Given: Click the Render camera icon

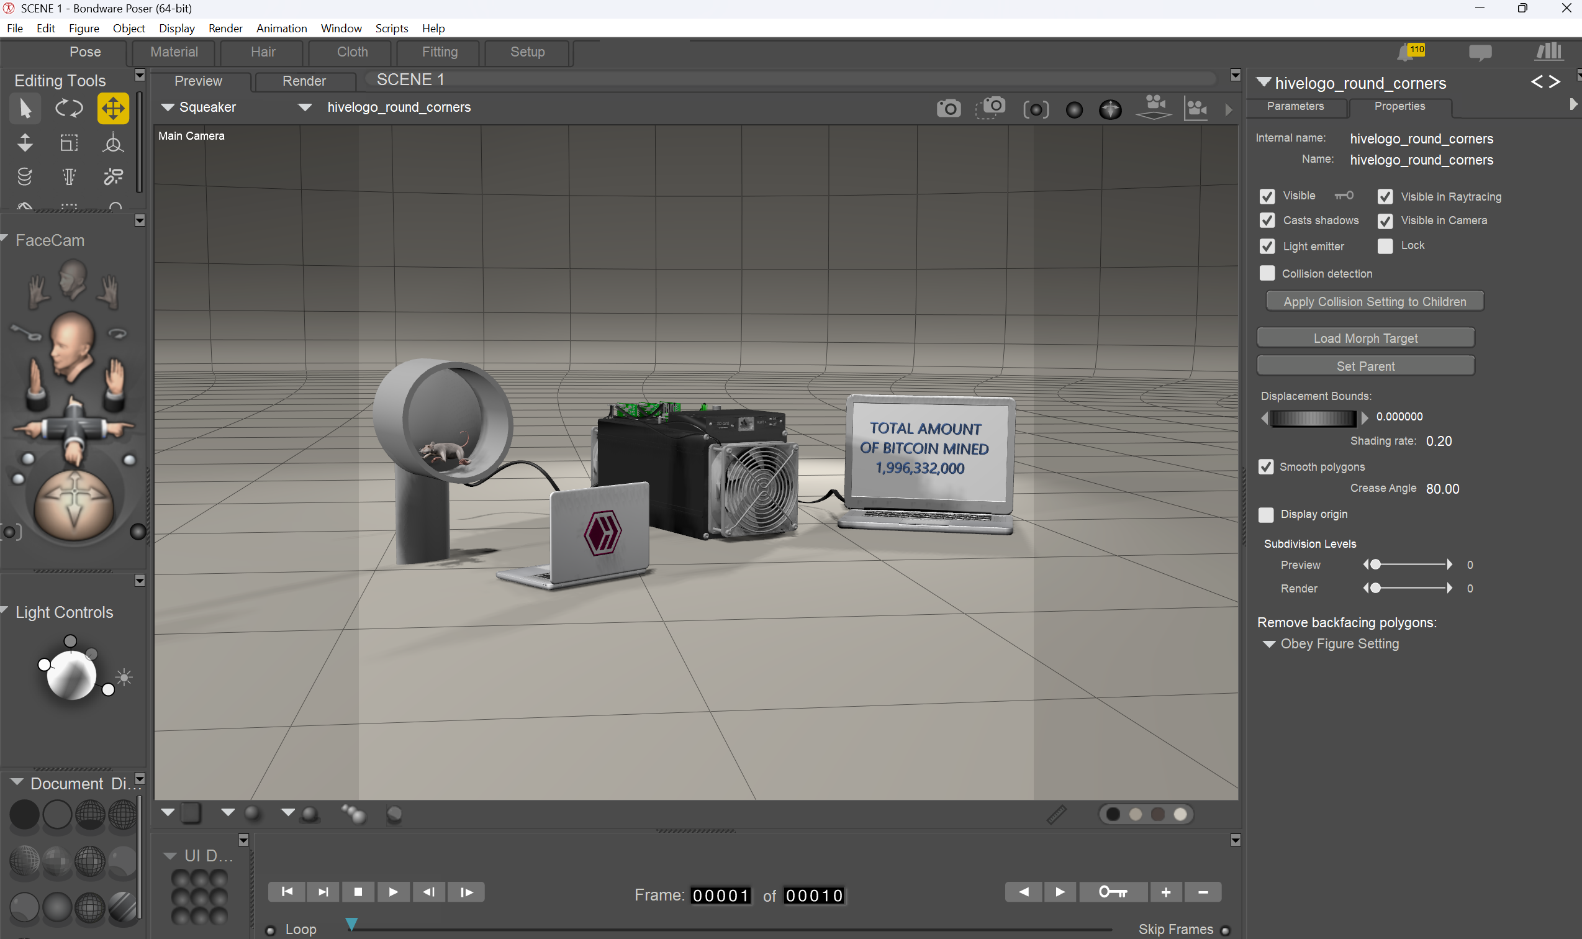Looking at the screenshot, I should click(x=948, y=109).
